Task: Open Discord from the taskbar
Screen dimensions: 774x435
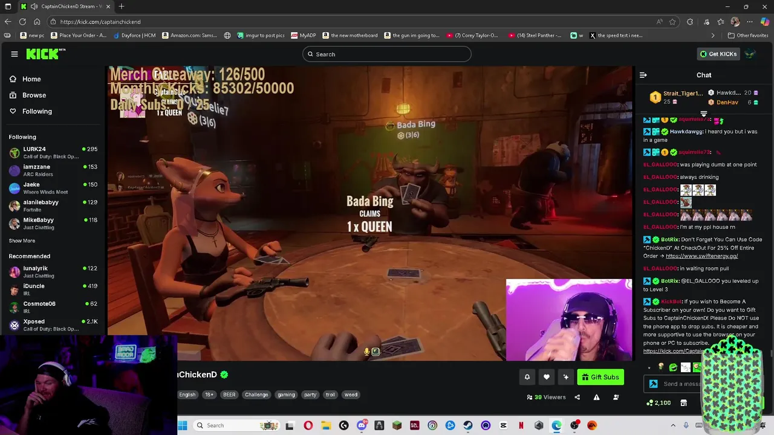Action: pyautogui.click(x=361, y=425)
